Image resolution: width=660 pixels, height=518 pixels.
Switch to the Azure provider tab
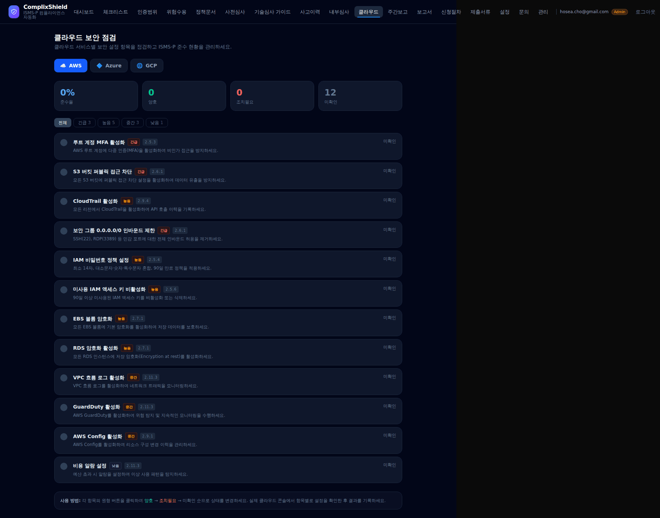109,66
